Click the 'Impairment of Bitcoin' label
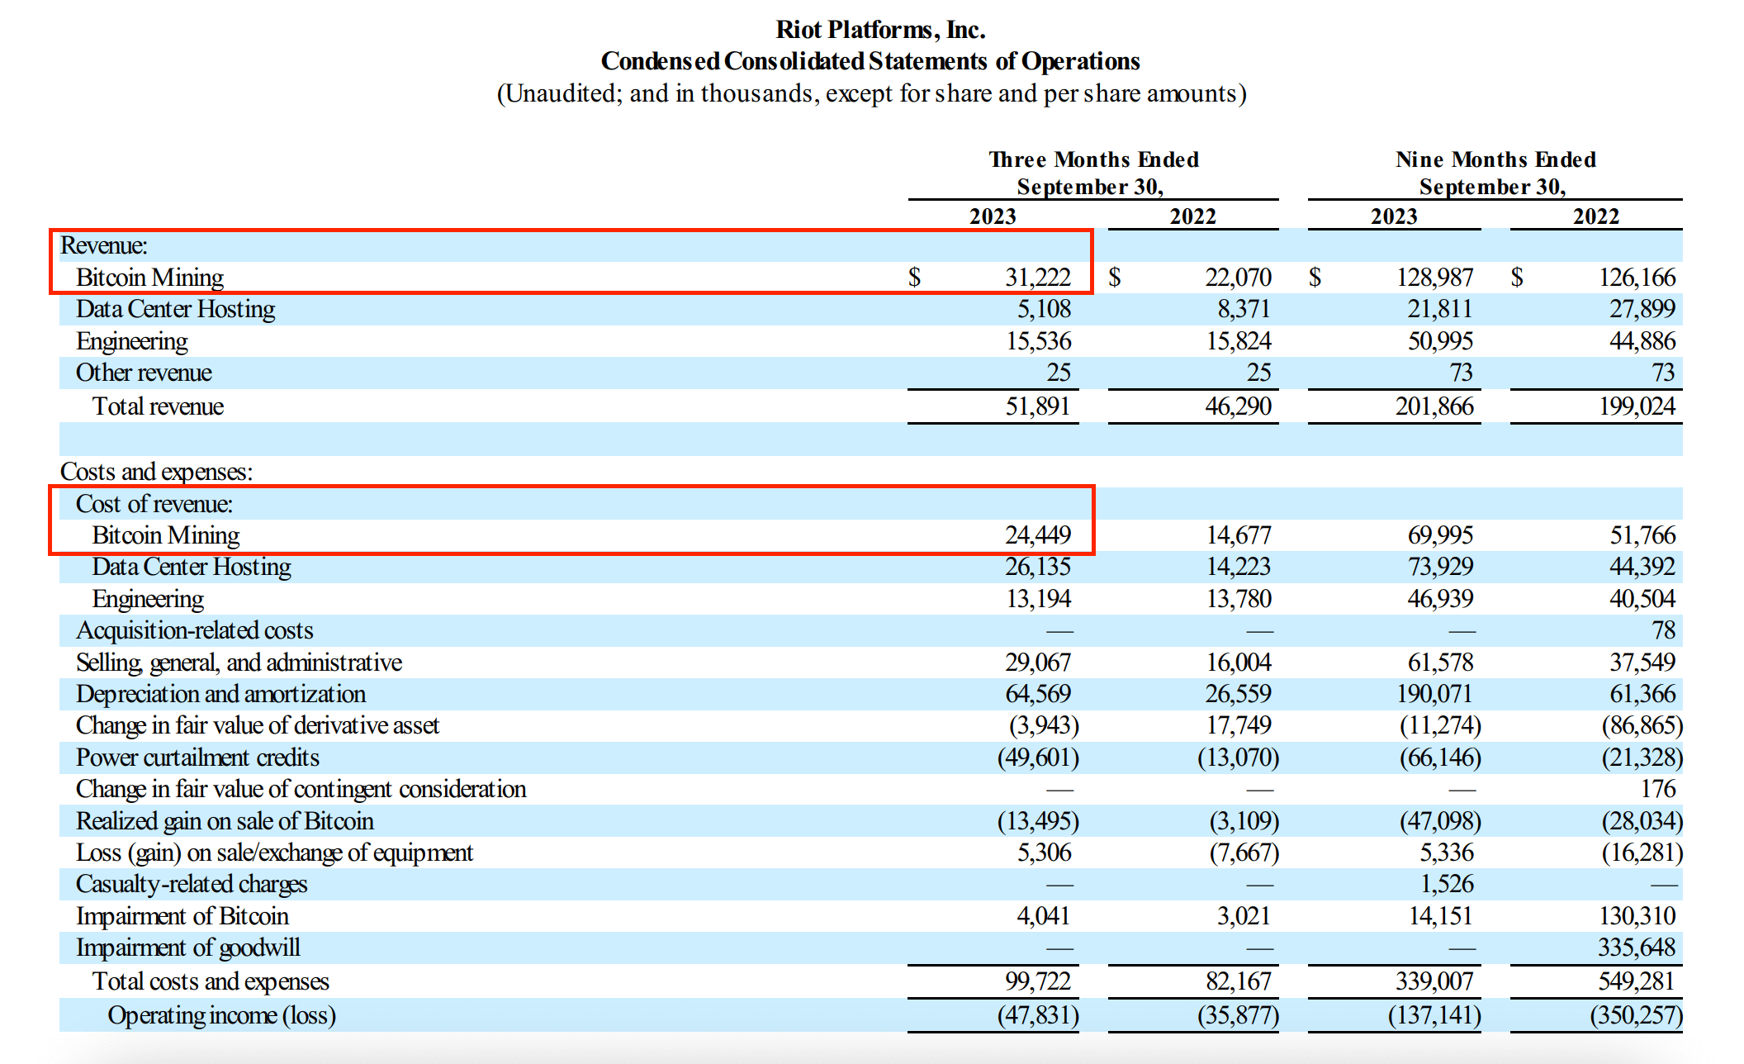The height and width of the screenshot is (1064, 1744). 182,916
